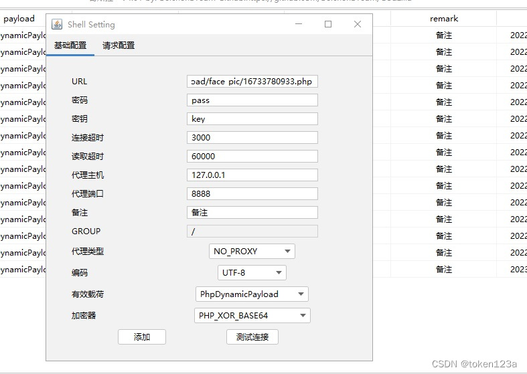Click the GROUP label text
The height and width of the screenshot is (374, 527).
point(86,231)
